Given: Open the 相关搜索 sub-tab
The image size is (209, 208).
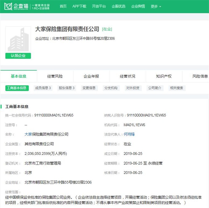Looking at the screenshot, I should (177, 88).
